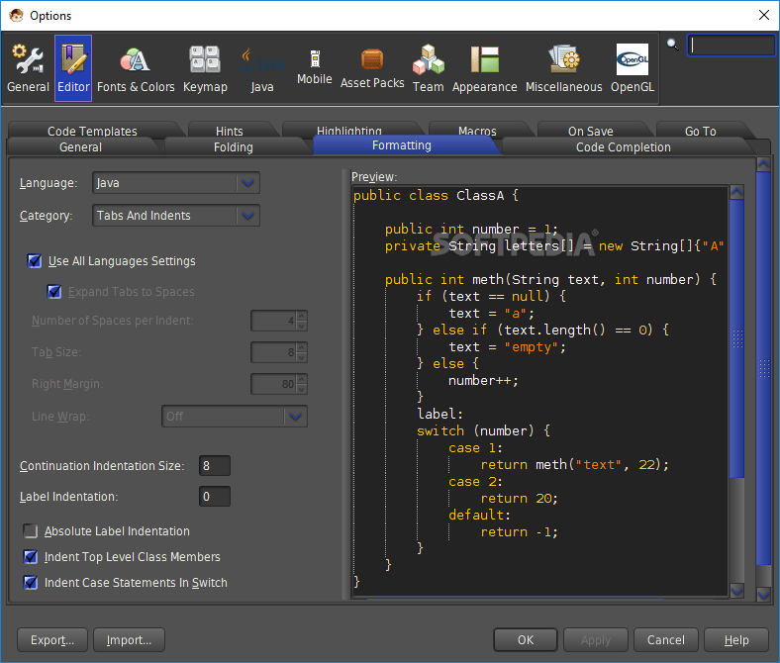Click the Label Indentation field
Screen dimensions: 780x663
tap(215, 497)
